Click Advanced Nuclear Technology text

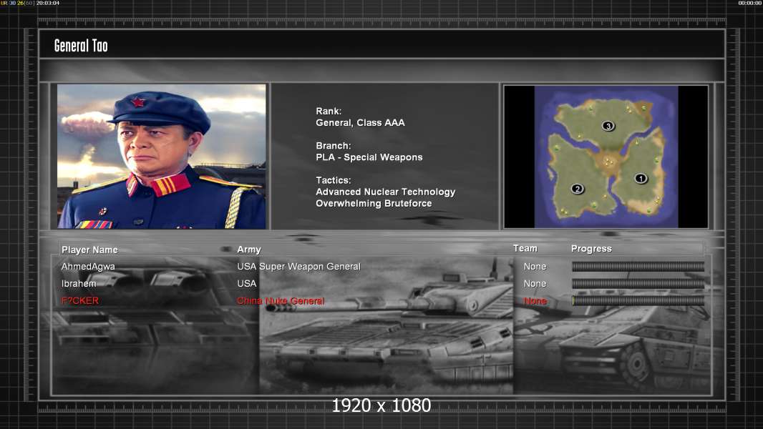(385, 192)
